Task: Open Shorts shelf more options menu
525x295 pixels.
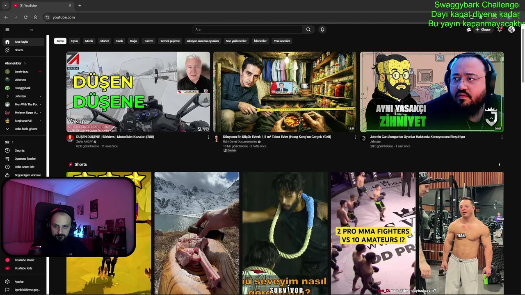Action: [499, 164]
